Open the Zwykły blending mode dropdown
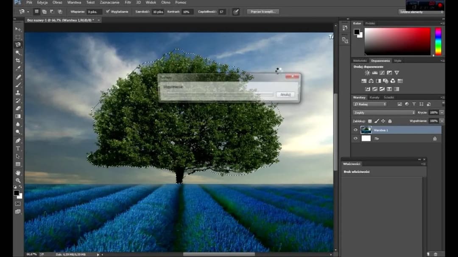 (383, 112)
